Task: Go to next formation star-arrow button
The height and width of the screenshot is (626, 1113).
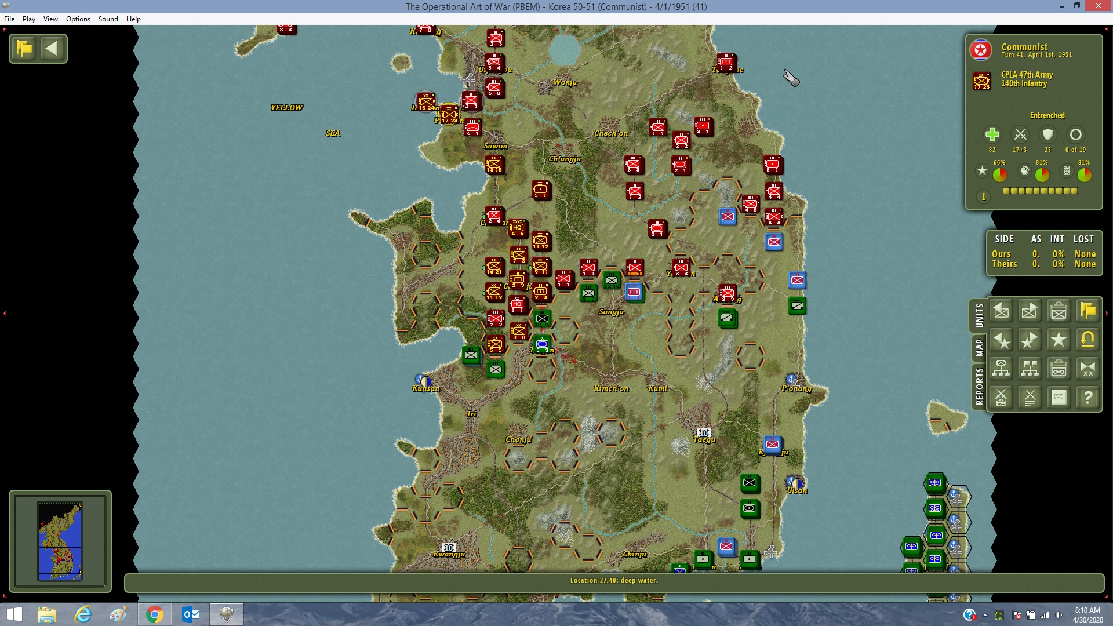Action: (x=1030, y=340)
